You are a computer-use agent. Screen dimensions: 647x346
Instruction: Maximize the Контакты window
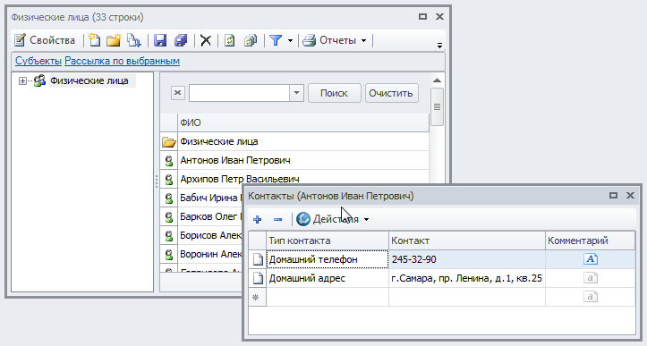coord(614,196)
